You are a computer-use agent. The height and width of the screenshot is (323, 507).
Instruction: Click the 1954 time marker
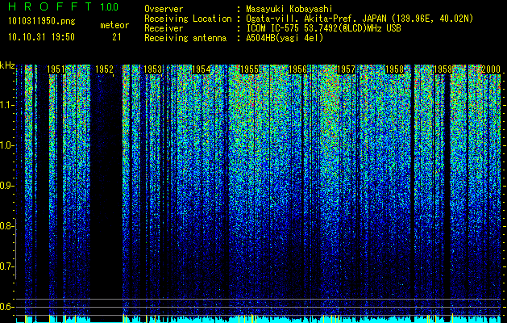pyautogui.click(x=202, y=69)
